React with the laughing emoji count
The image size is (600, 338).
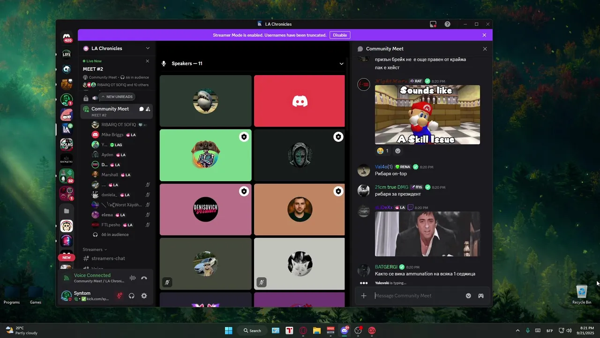pos(383,151)
